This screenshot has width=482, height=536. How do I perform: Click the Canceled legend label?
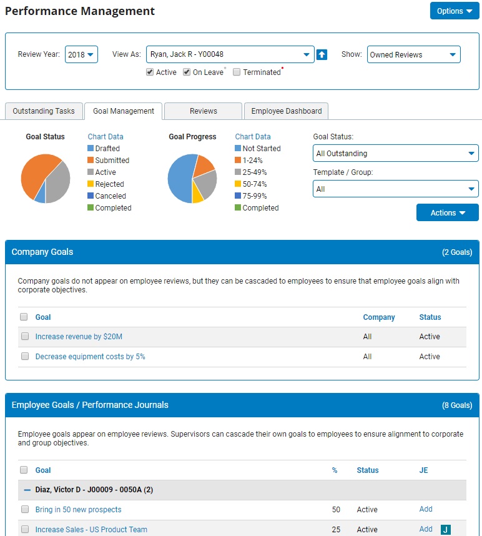(111, 196)
